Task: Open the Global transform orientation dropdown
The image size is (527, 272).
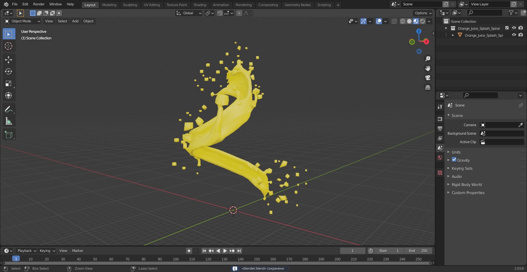Action: [189, 13]
